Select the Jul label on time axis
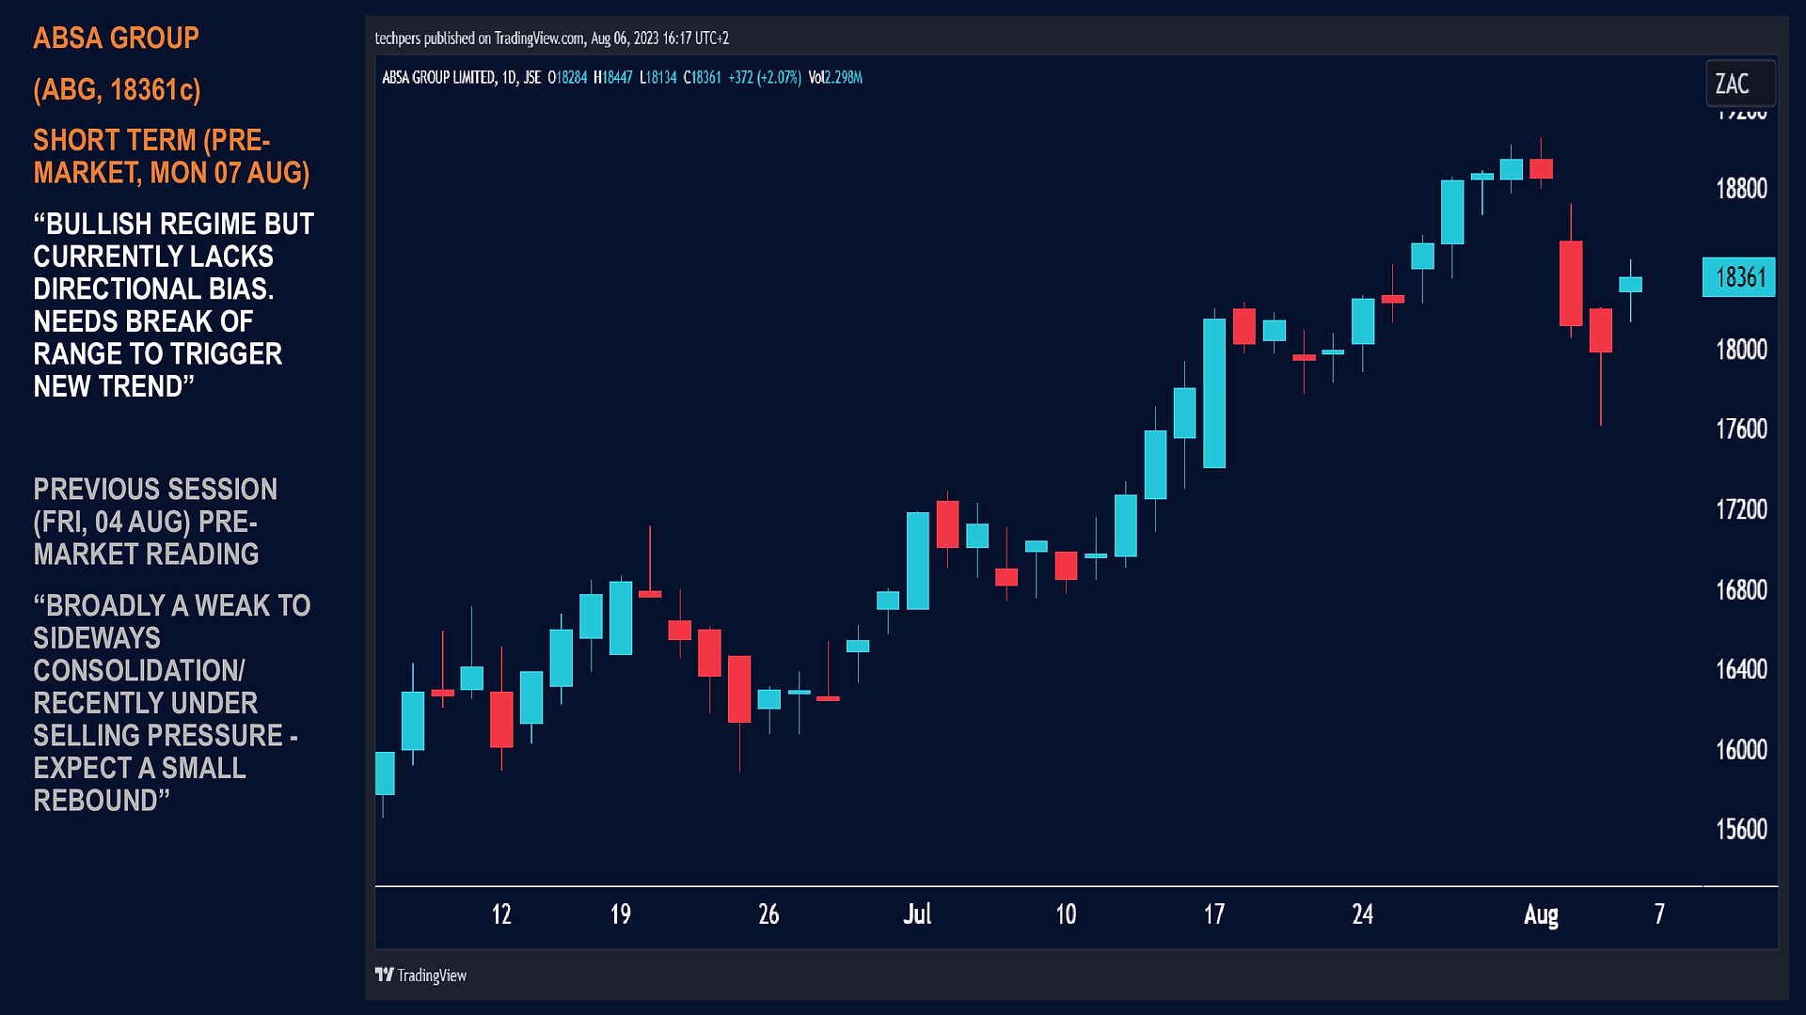This screenshot has width=1806, height=1015. click(917, 913)
